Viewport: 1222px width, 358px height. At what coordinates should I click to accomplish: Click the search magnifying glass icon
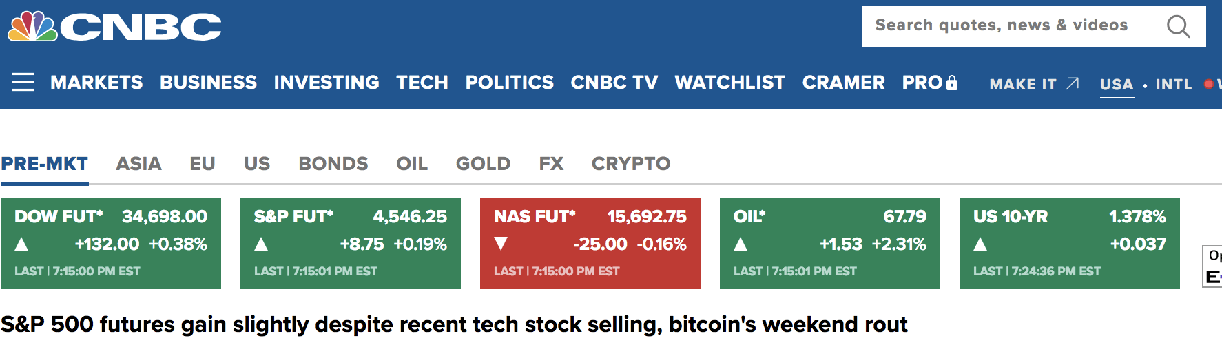1179,26
